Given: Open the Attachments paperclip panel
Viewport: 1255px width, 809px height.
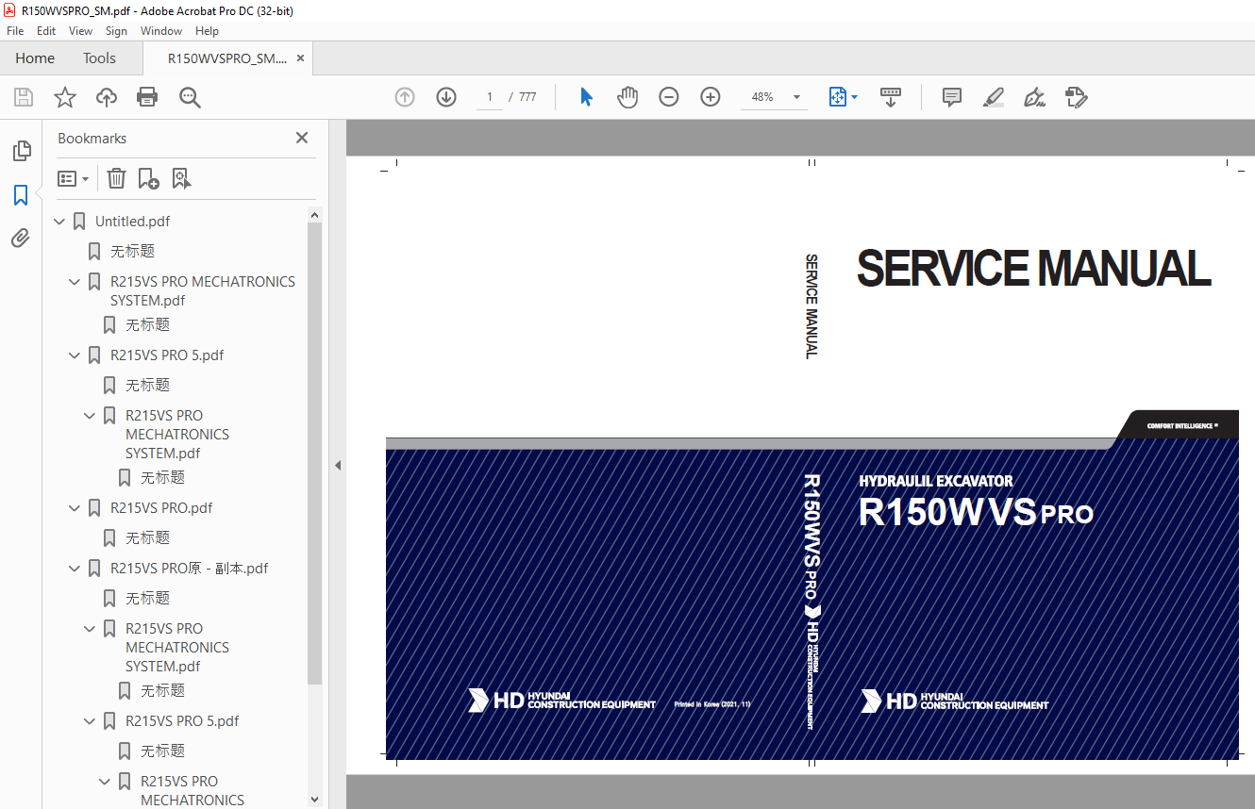Looking at the screenshot, I should pyautogui.click(x=21, y=239).
